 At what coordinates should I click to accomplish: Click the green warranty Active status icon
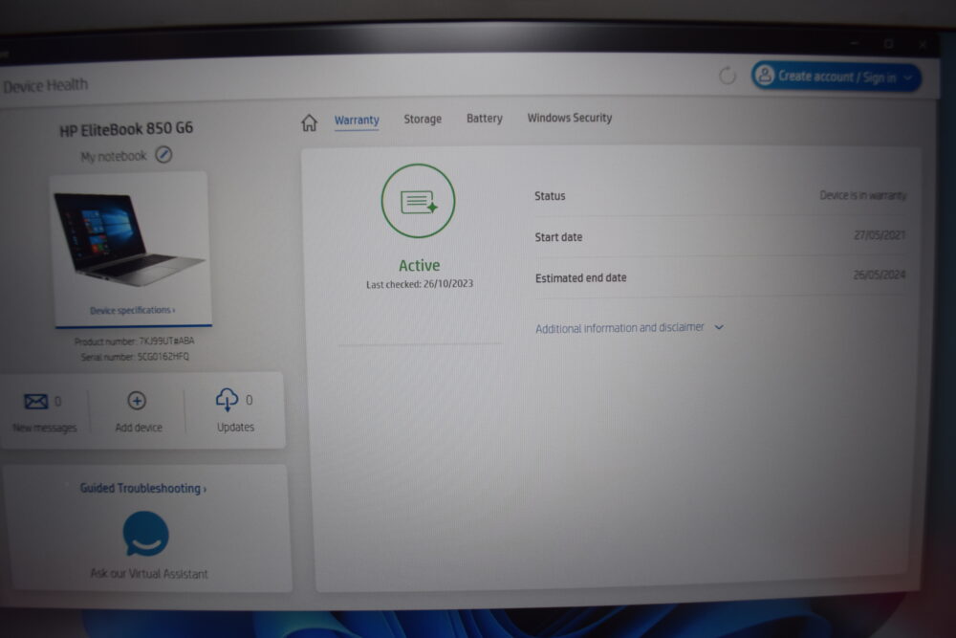pos(419,201)
